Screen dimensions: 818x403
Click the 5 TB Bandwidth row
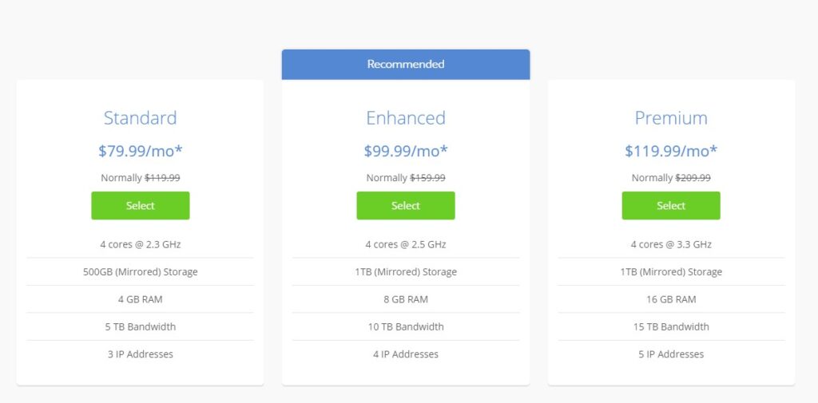(x=141, y=327)
